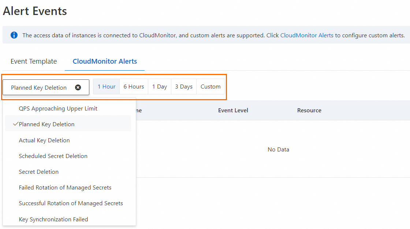Select Key Synchronization Failed option
Viewport: 410px width, 229px height.
tap(68, 219)
